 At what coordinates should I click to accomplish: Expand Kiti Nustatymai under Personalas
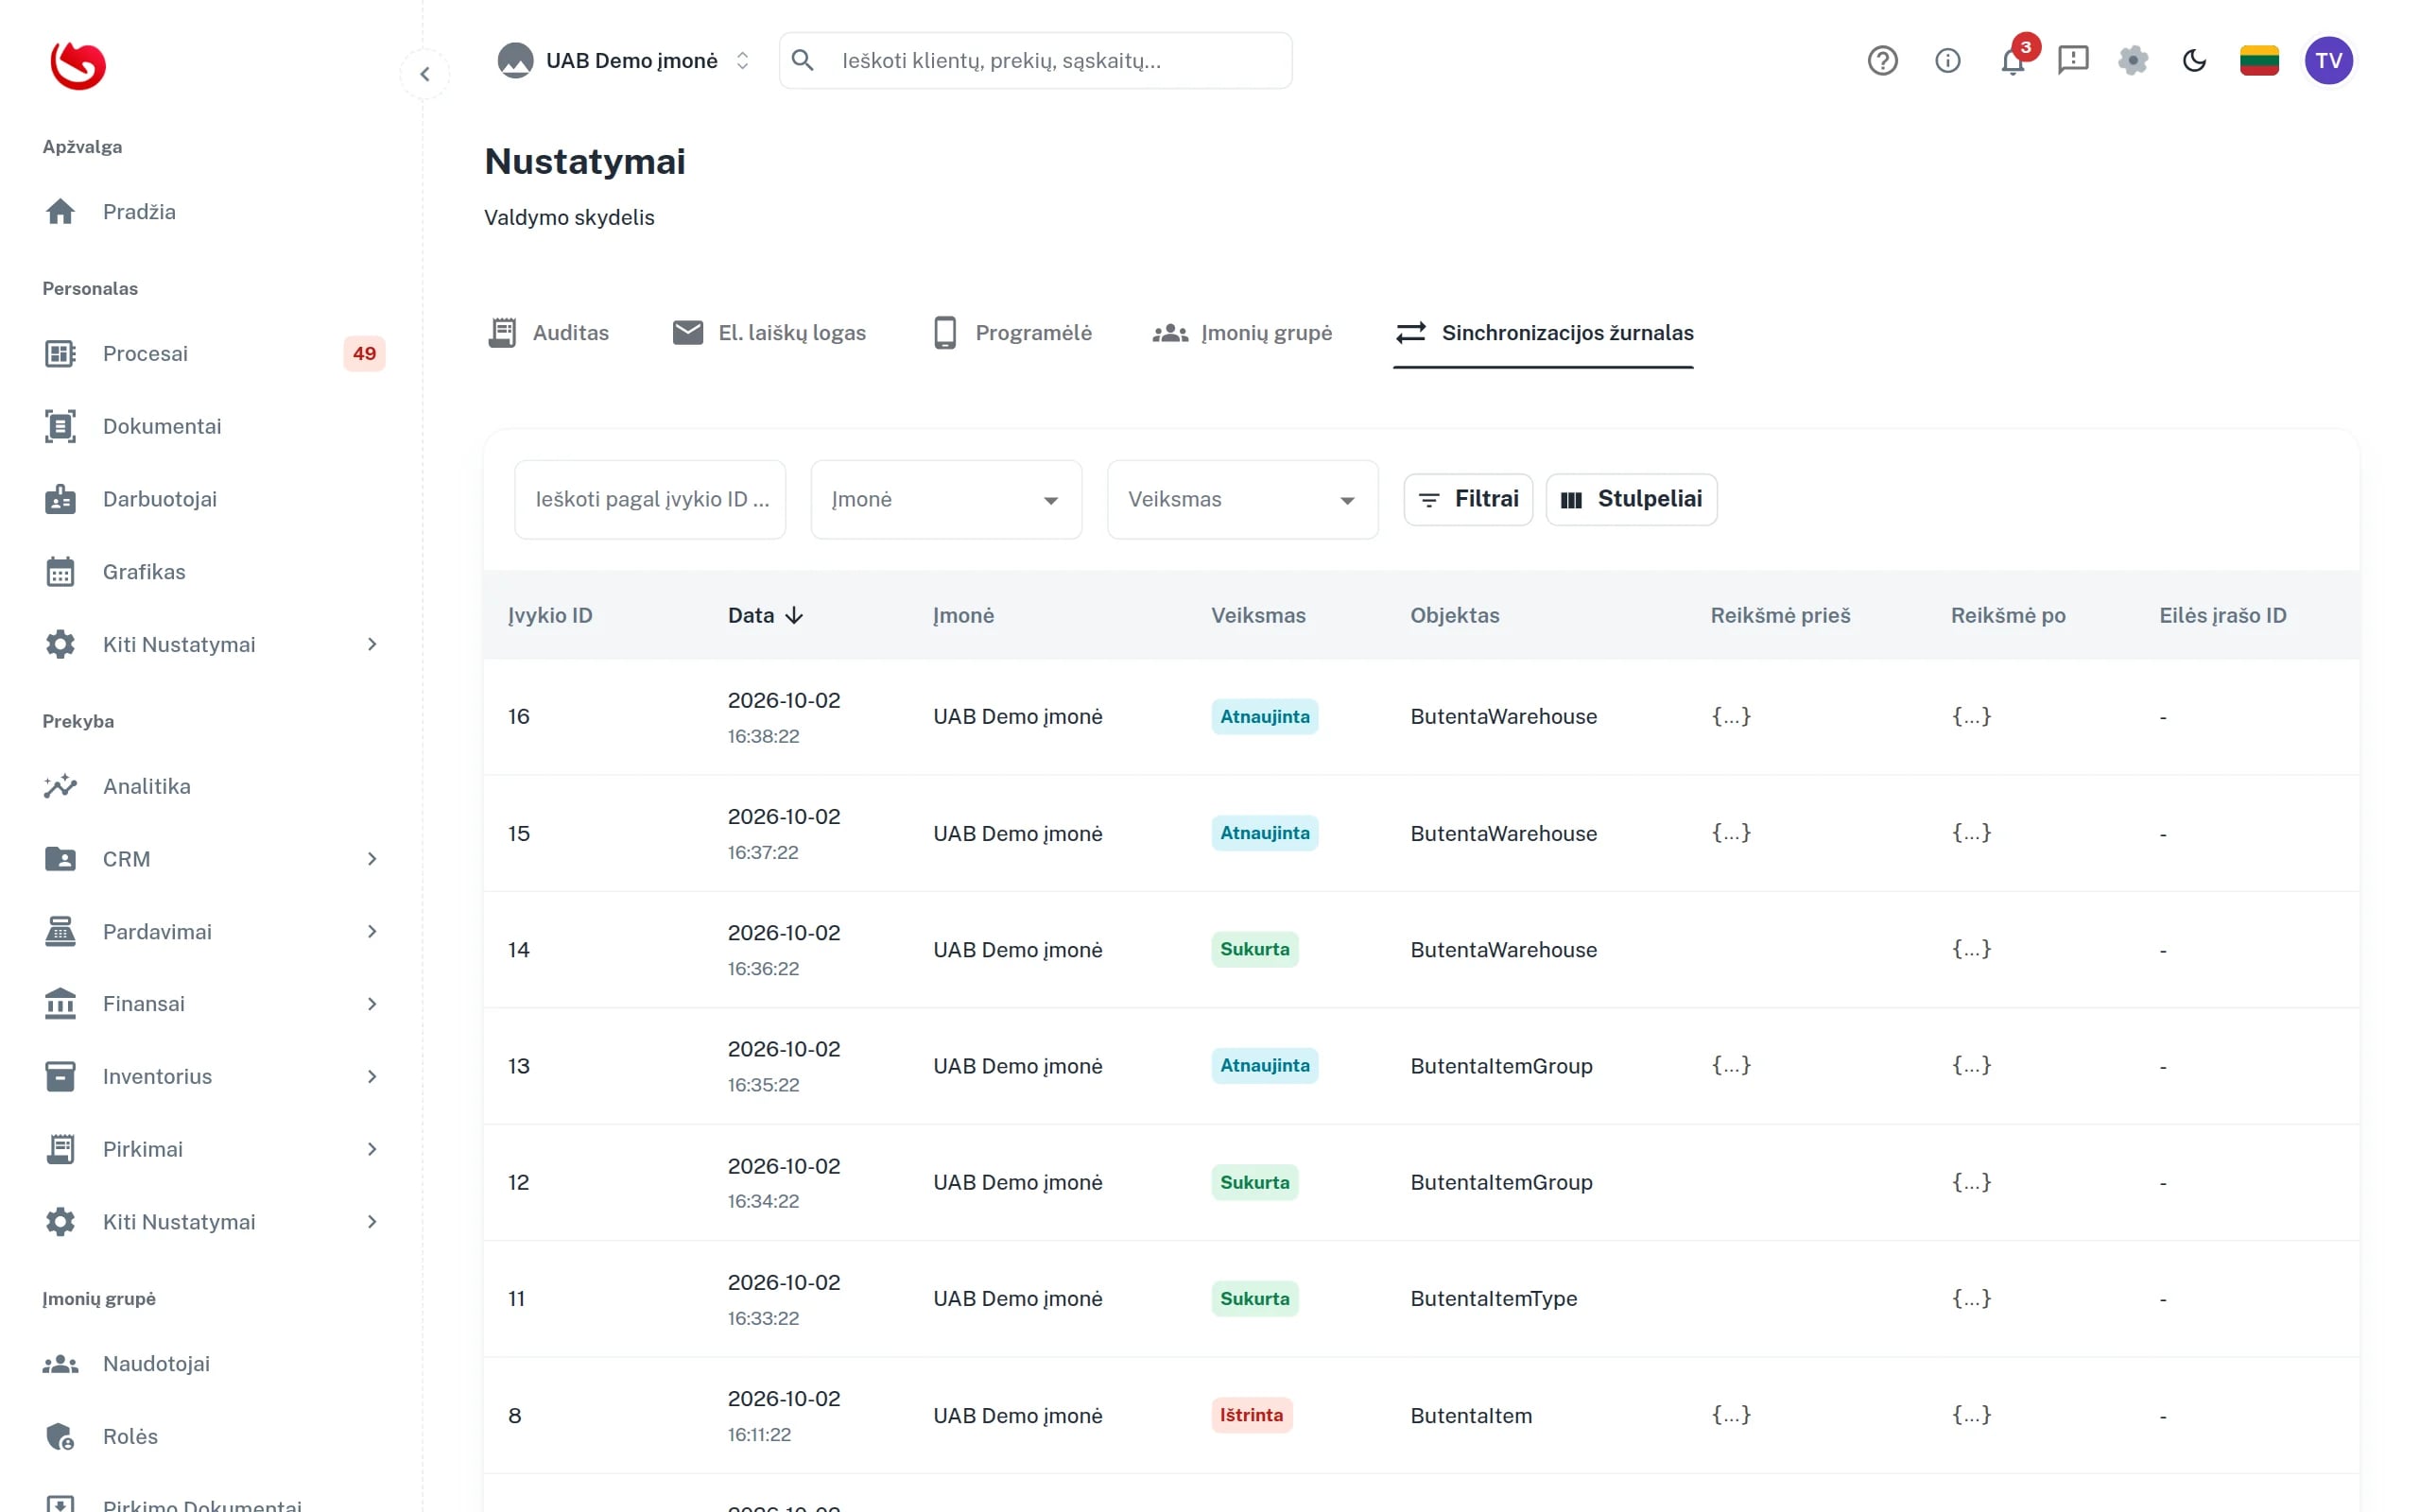coord(213,645)
